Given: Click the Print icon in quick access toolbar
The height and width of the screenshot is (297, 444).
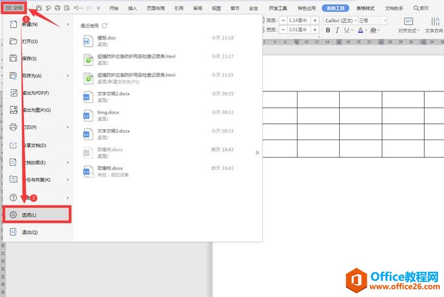Looking at the screenshot, I should [57, 8].
